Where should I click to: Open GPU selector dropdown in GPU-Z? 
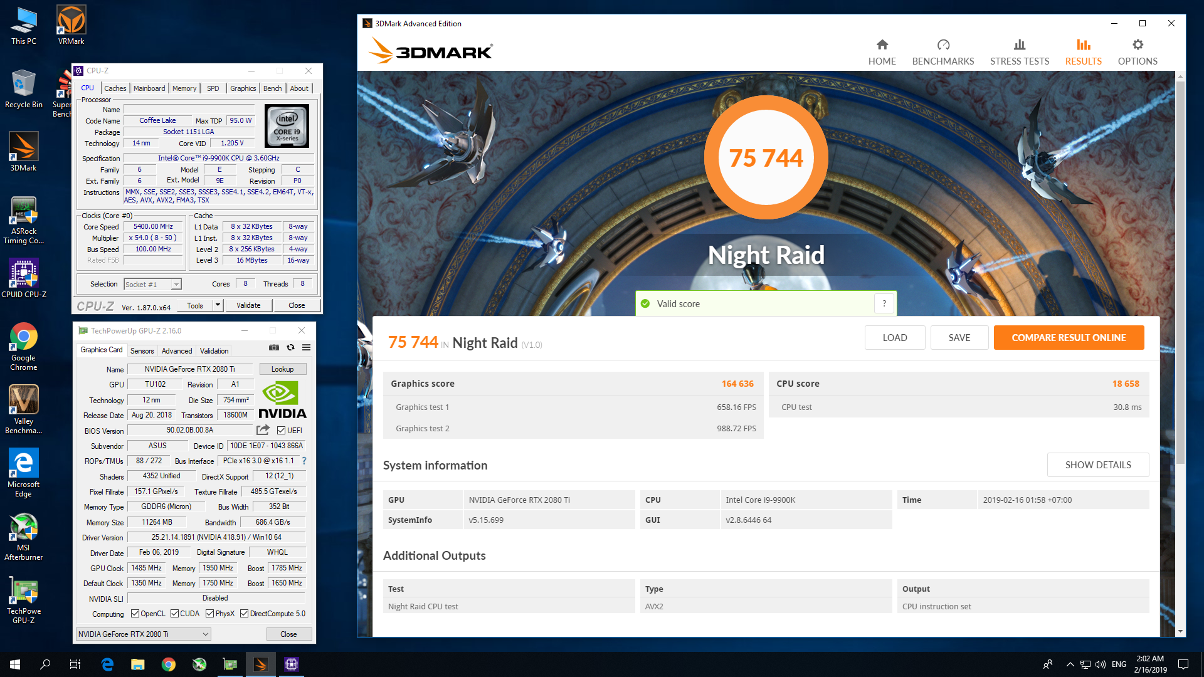(x=143, y=634)
